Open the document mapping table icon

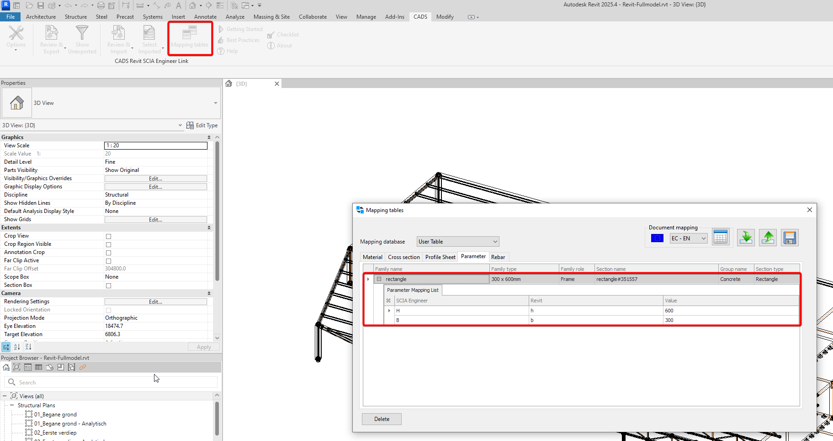coord(721,238)
